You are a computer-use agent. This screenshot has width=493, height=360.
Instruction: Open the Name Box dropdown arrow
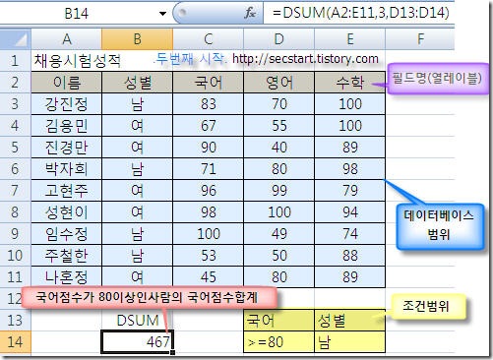coord(162,14)
